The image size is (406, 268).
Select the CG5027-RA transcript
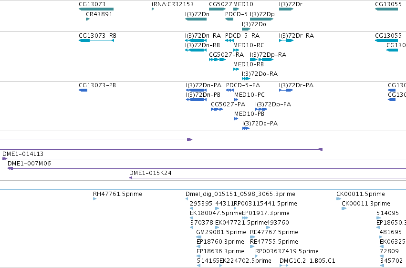point(217,60)
